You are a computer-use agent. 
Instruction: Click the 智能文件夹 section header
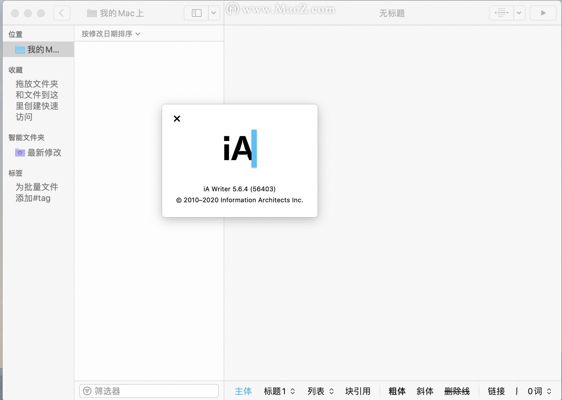click(27, 137)
